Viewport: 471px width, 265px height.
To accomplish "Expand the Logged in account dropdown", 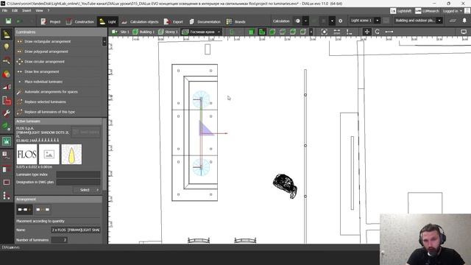I will pos(452,11).
